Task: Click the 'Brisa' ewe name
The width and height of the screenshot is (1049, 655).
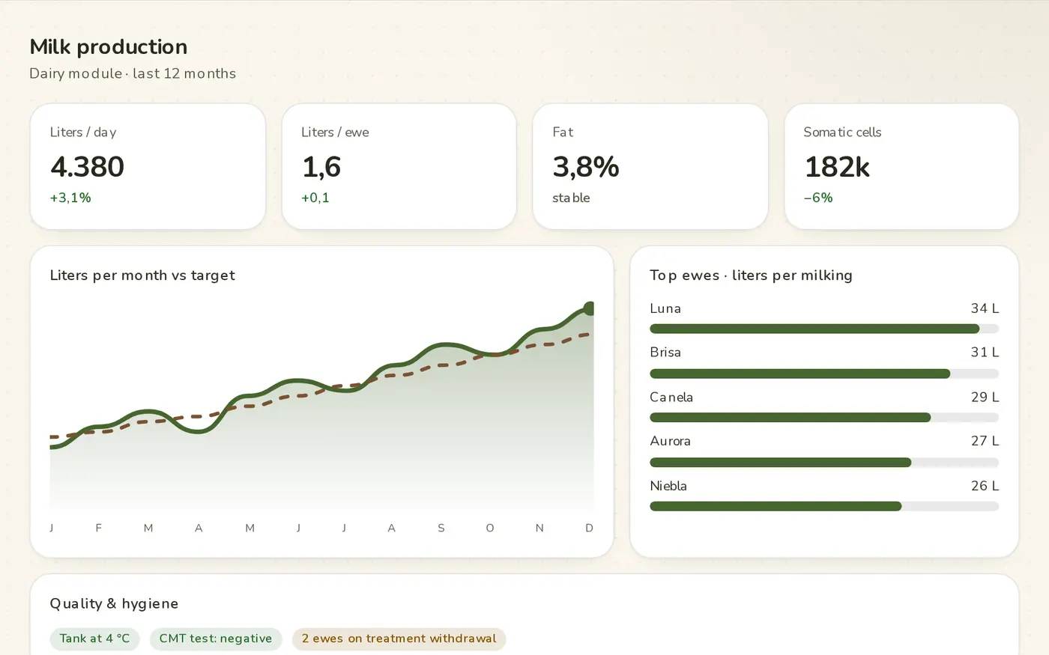Action: coord(665,352)
